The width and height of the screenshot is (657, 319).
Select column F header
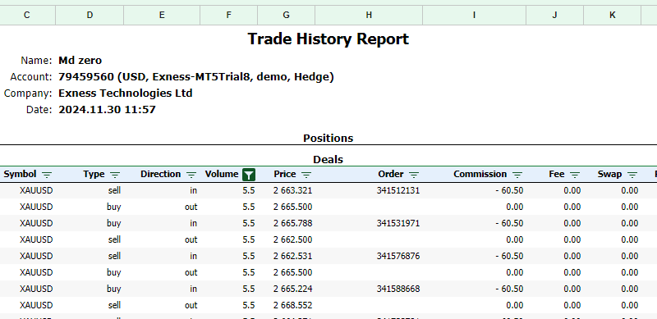pyautogui.click(x=229, y=15)
